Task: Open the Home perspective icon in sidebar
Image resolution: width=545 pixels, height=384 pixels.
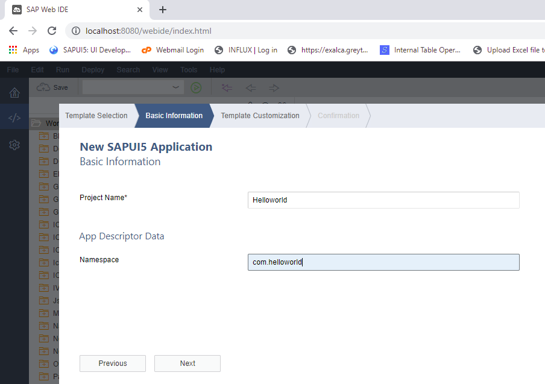Action: tap(14, 92)
